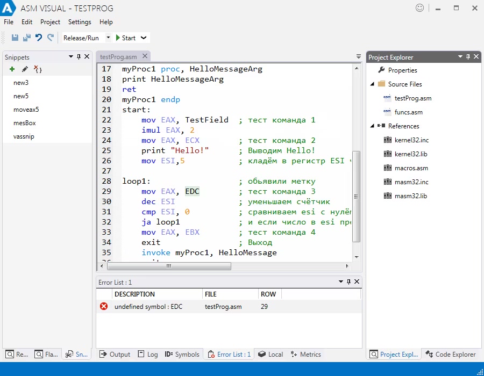Click the delete snippet icon

tap(38, 69)
